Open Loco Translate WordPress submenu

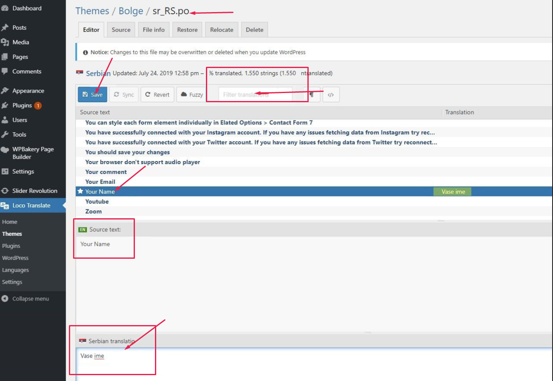tap(15, 258)
